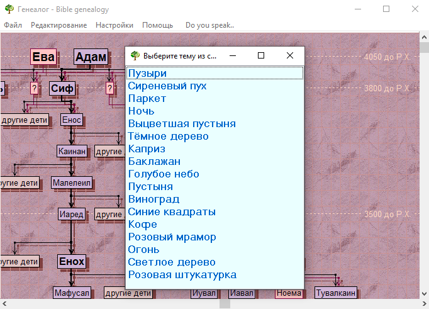Click the Ева person box

(43, 57)
